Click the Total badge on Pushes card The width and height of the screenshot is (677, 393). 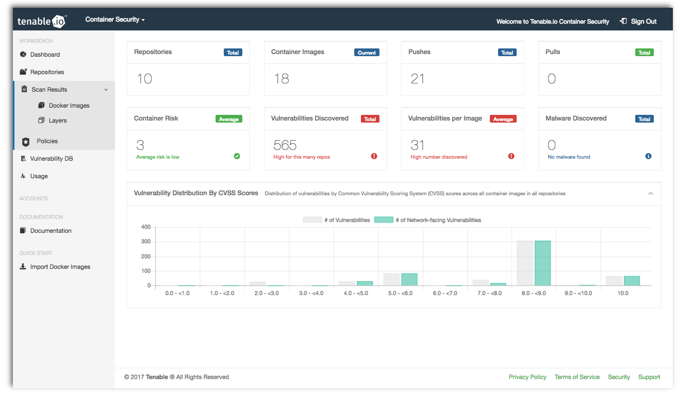pyautogui.click(x=507, y=53)
